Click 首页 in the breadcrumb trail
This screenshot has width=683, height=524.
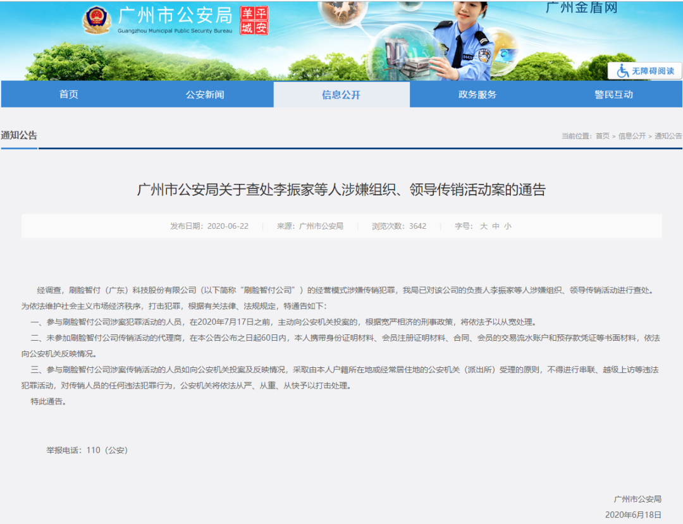tap(603, 136)
